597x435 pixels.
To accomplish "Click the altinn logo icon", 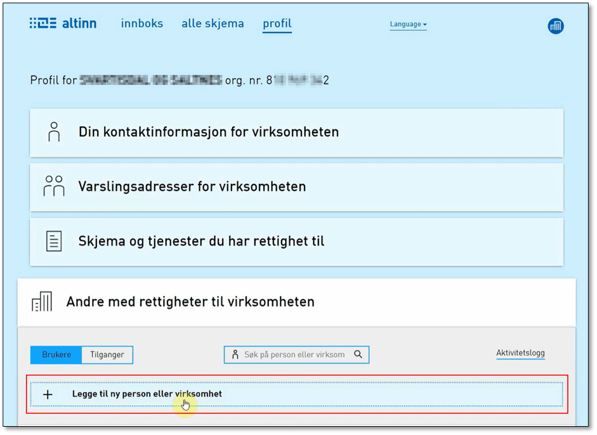I will click(x=43, y=24).
